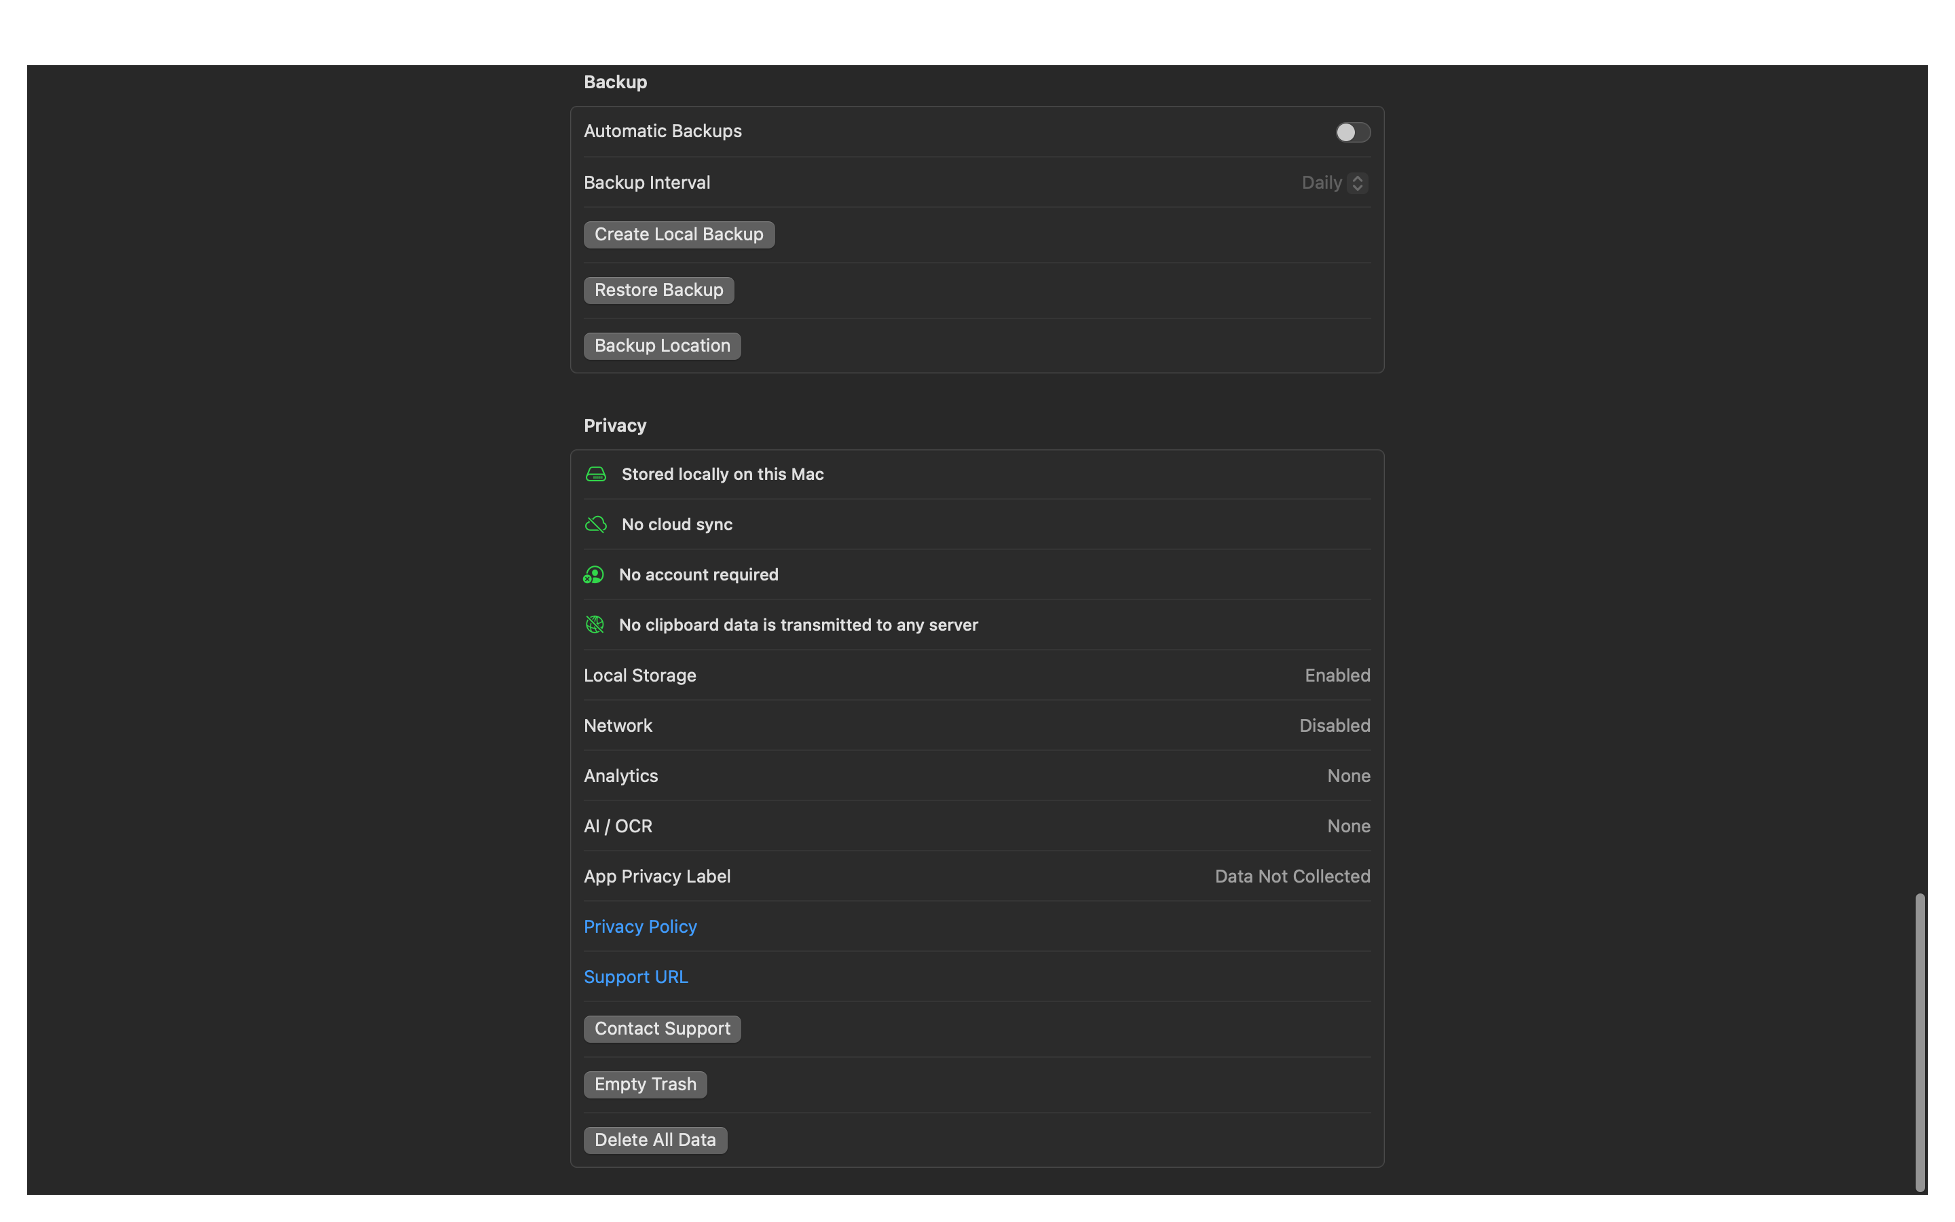The height and width of the screenshot is (1222, 1955).
Task: Click the no account required person icon
Action: click(594, 574)
